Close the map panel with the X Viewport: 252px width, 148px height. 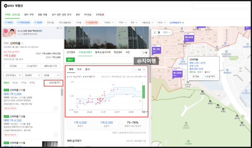click(x=155, y=33)
